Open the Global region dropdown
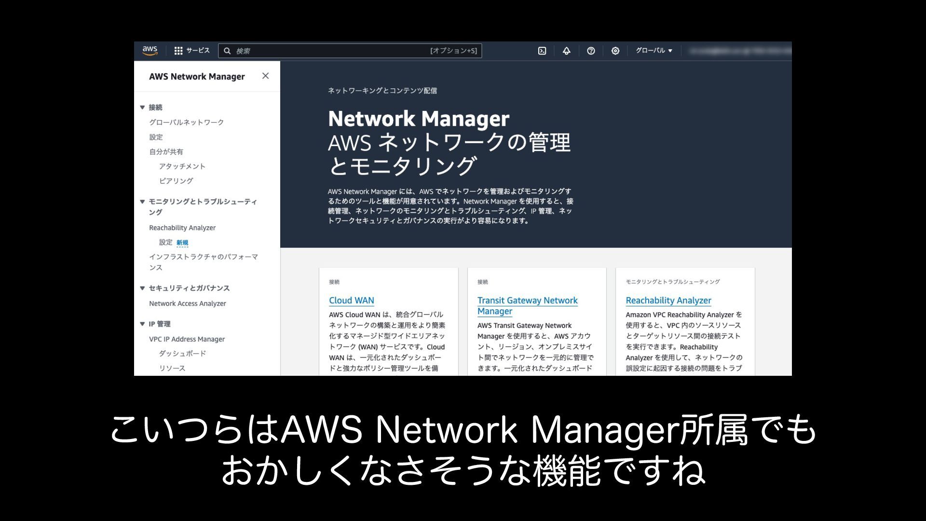Viewport: 926px width, 521px height. [x=654, y=51]
